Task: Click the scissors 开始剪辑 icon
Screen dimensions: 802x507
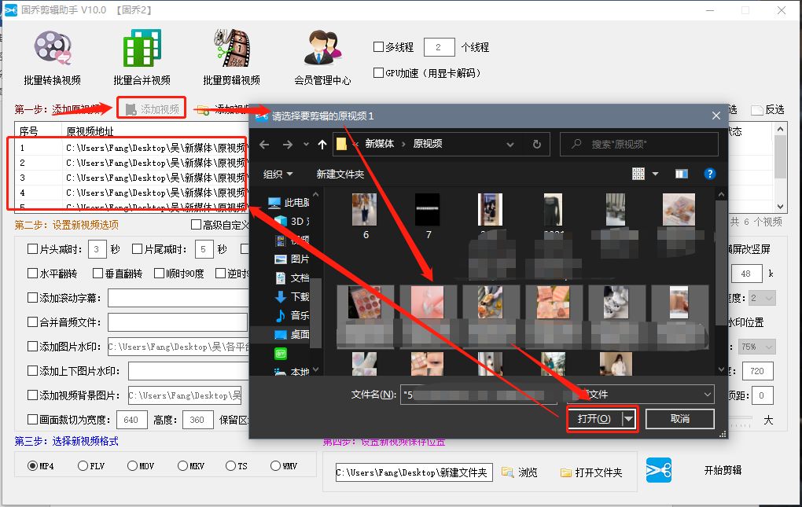Action: point(659,471)
